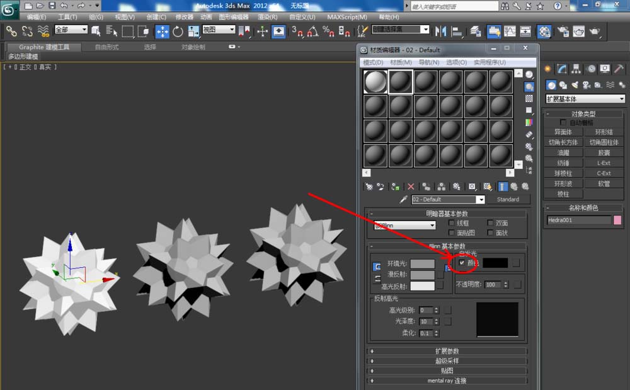Viewport: 630px width, 390px height.
Task: Activate the Select and Scale tool
Action: (193, 31)
